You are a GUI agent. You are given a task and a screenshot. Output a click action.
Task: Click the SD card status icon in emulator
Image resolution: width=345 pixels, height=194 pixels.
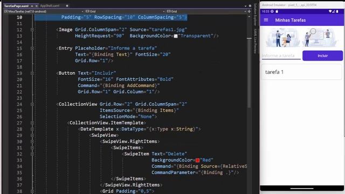coord(277,11)
